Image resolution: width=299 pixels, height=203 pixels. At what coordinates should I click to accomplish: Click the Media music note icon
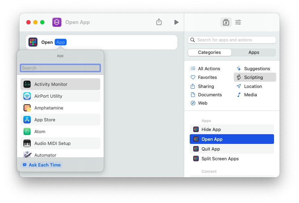coord(239,95)
